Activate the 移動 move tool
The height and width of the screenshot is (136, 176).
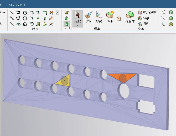point(99,17)
